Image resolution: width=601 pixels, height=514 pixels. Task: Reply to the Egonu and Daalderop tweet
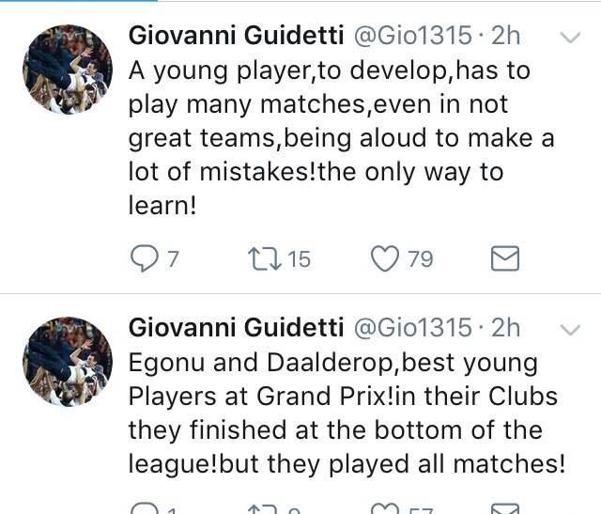(144, 508)
